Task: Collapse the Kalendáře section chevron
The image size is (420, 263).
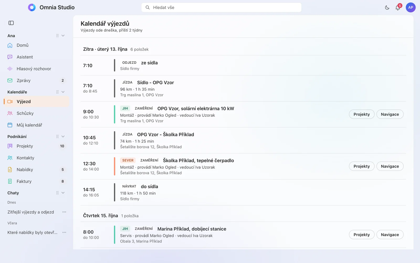Action: tap(63, 92)
